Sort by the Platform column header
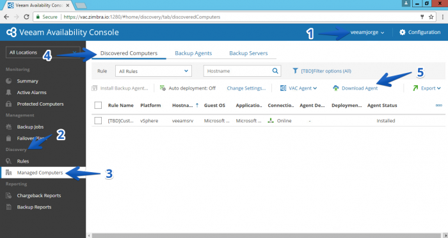448x238 pixels. [x=150, y=105]
